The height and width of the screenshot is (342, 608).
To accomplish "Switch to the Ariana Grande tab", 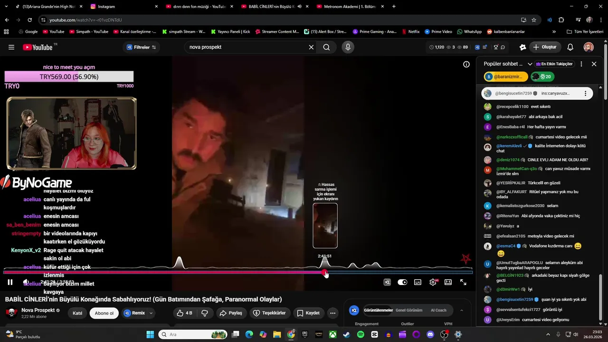I will point(49,7).
